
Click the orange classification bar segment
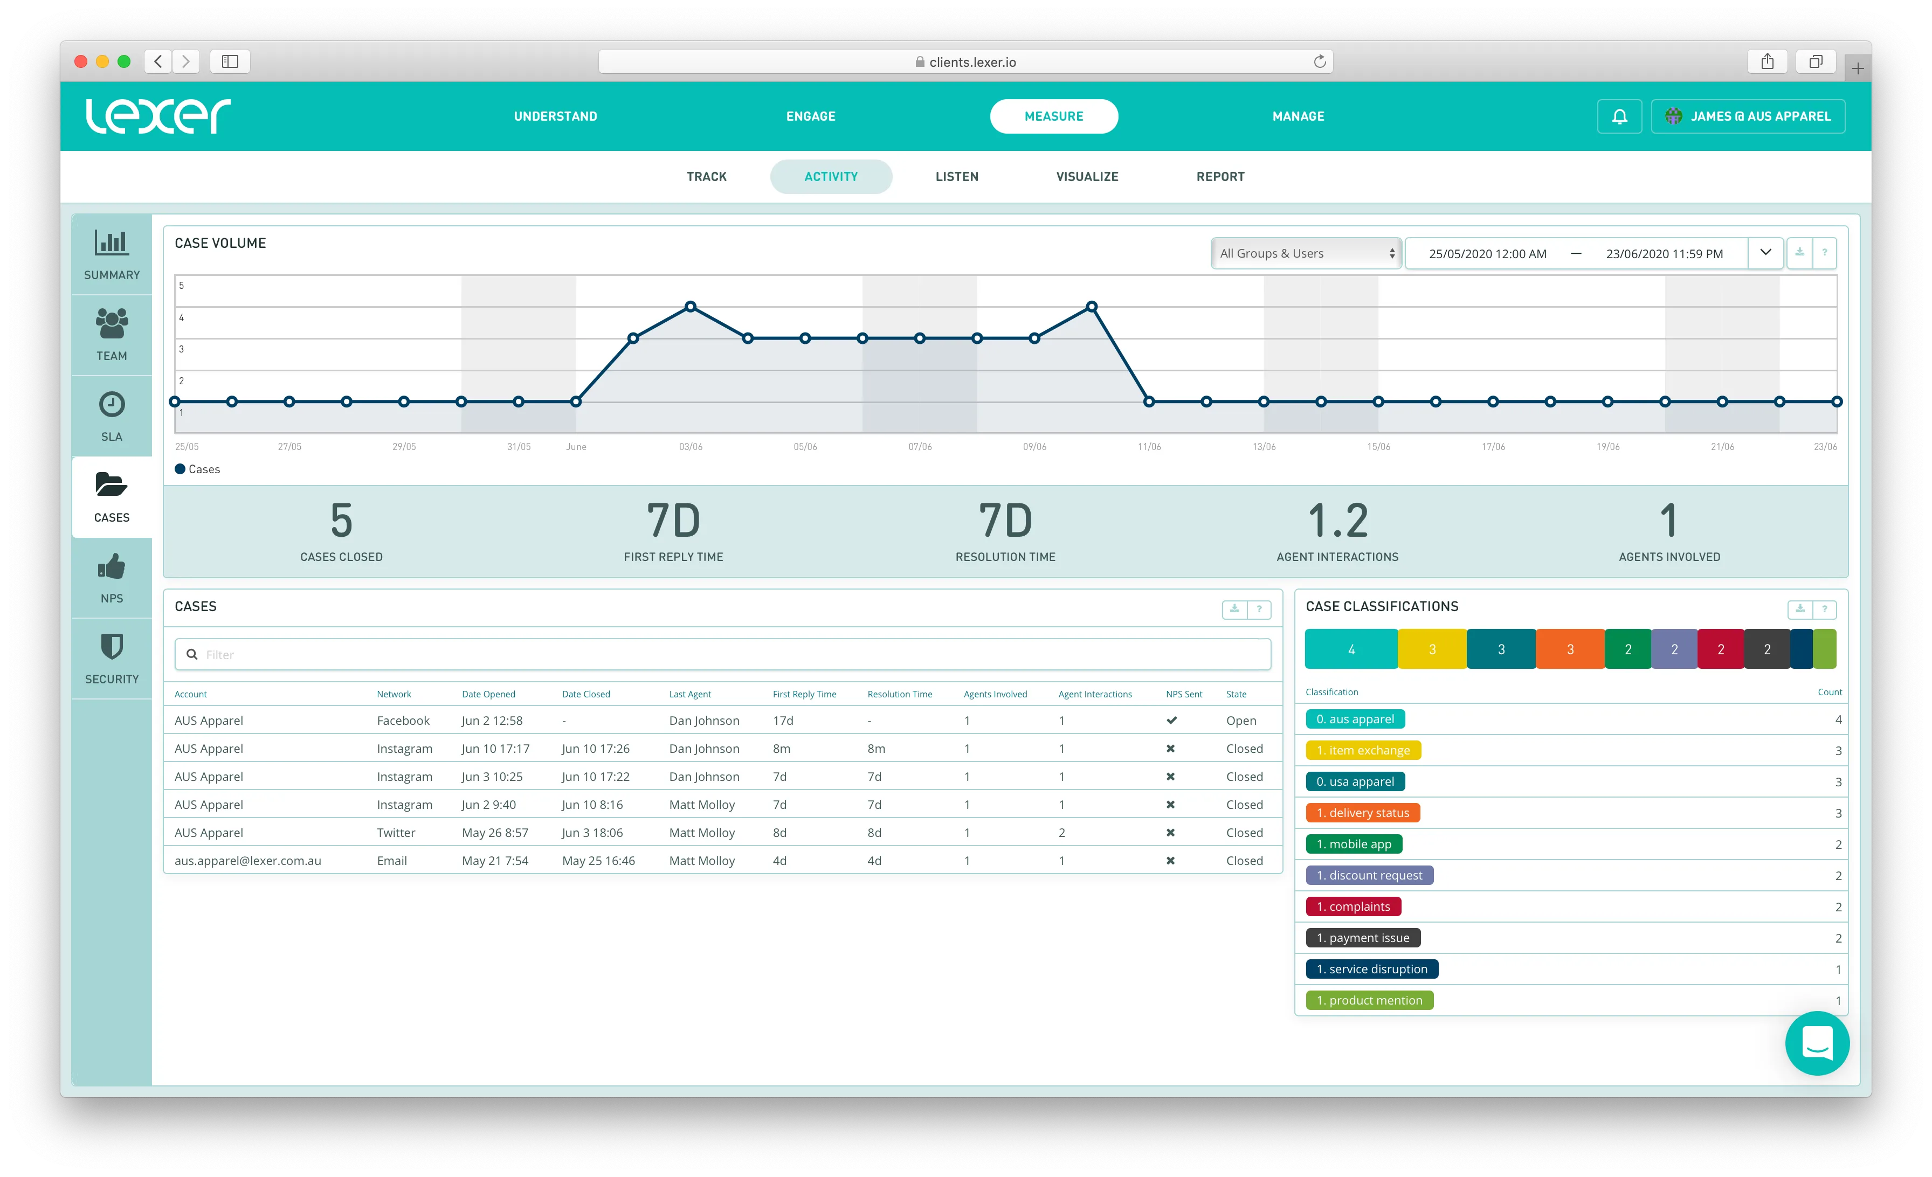click(1570, 649)
